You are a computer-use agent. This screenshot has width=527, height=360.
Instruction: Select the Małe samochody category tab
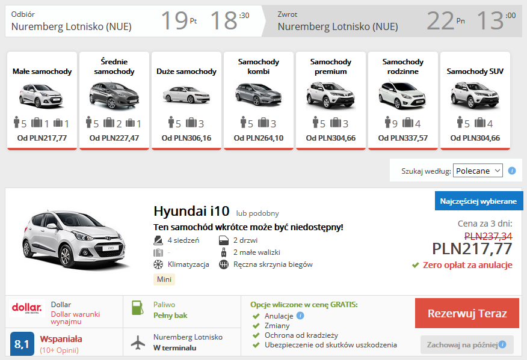[x=42, y=100]
